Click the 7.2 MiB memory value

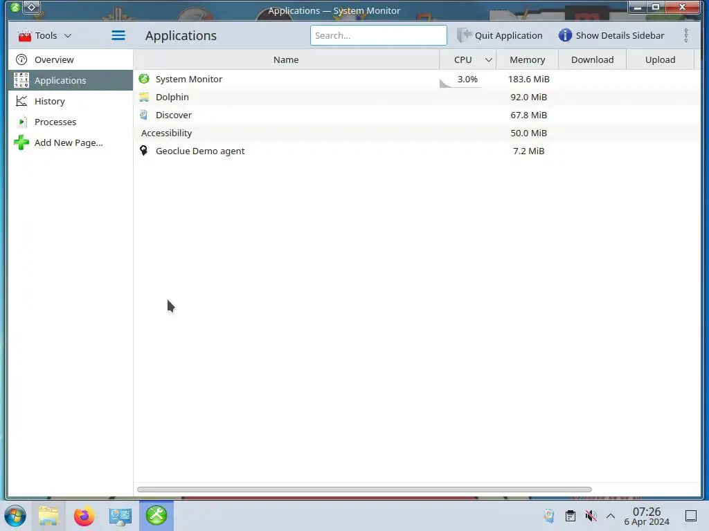528,151
